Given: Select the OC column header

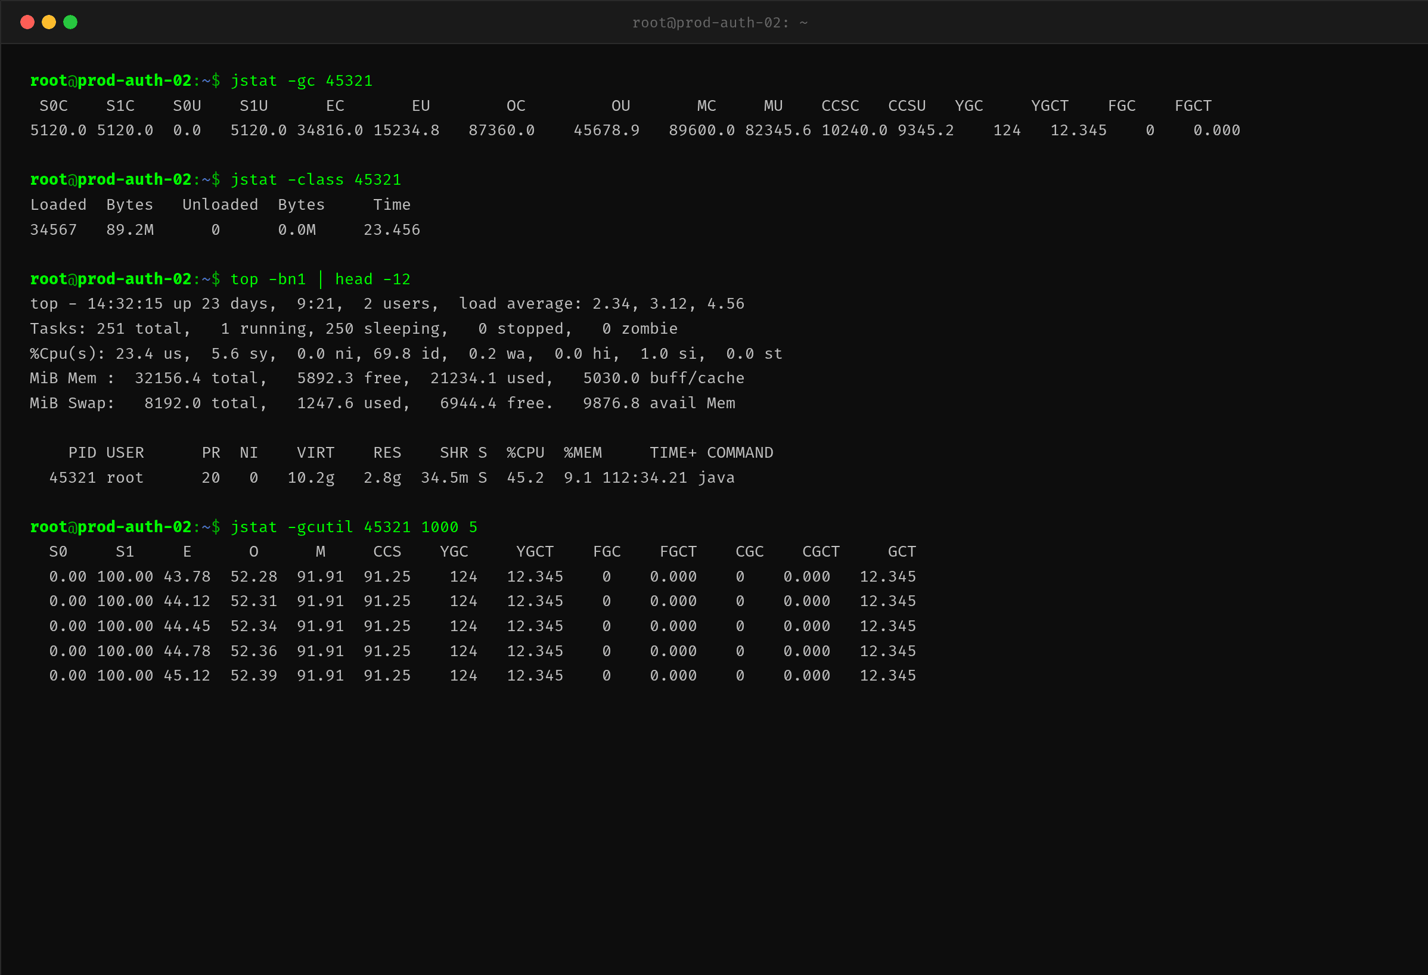Looking at the screenshot, I should click(x=516, y=105).
